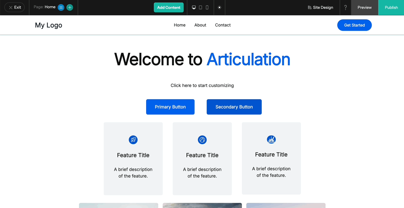
Task: Open Site Design settings
Action: coord(320,7)
